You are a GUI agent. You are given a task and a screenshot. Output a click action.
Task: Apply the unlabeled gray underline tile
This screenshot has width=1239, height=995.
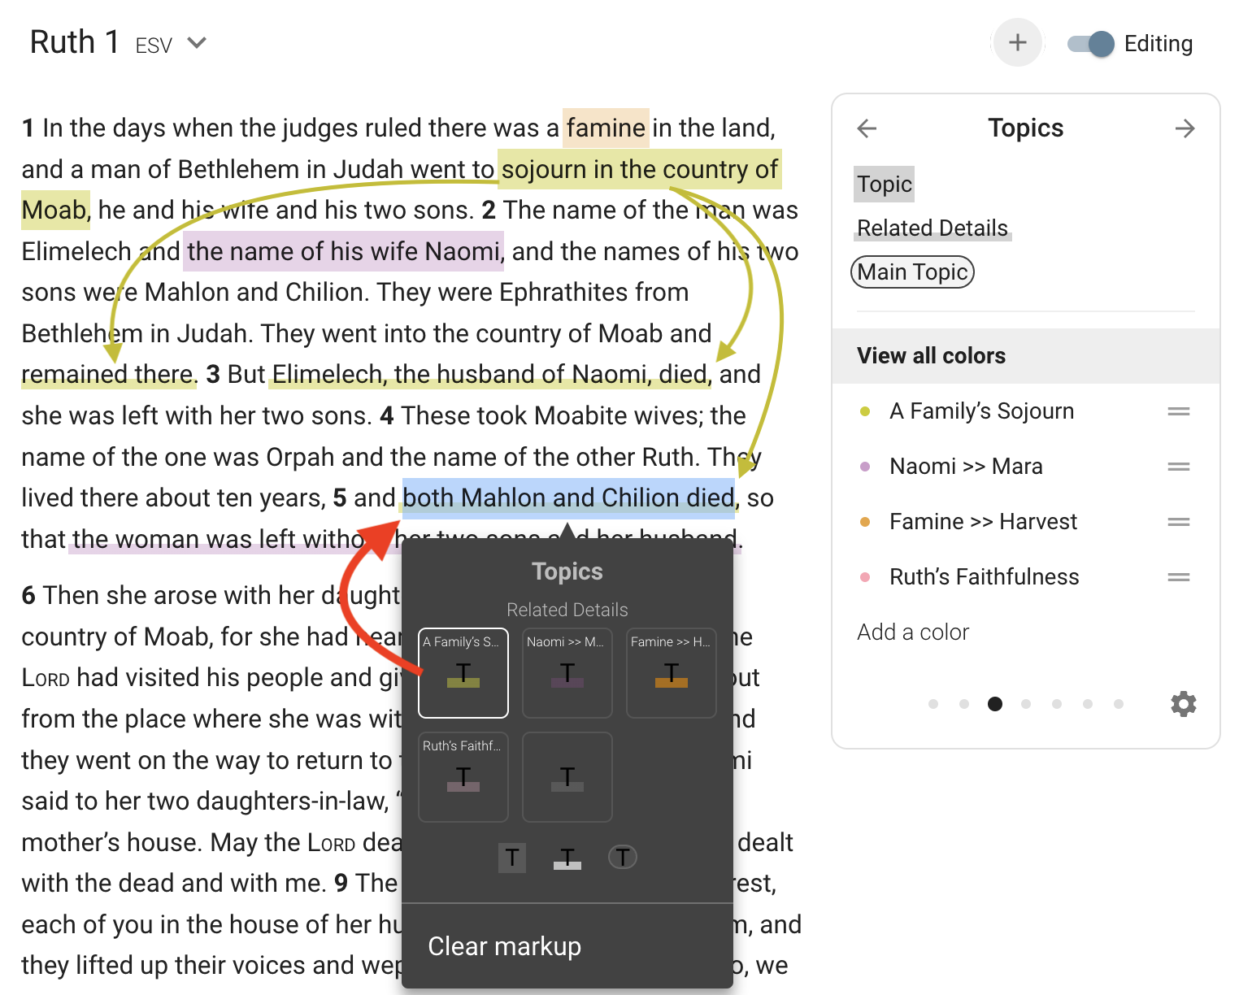pyautogui.click(x=567, y=777)
